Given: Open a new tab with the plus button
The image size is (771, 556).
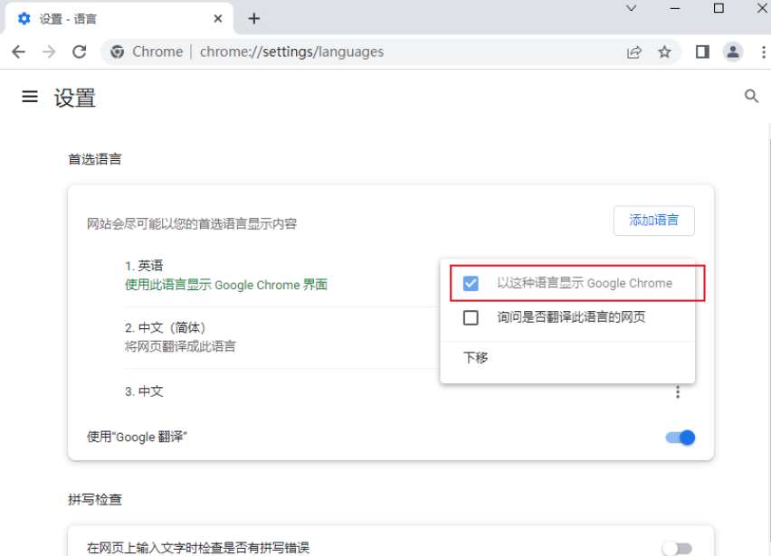Looking at the screenshot, I should [253, 19].
